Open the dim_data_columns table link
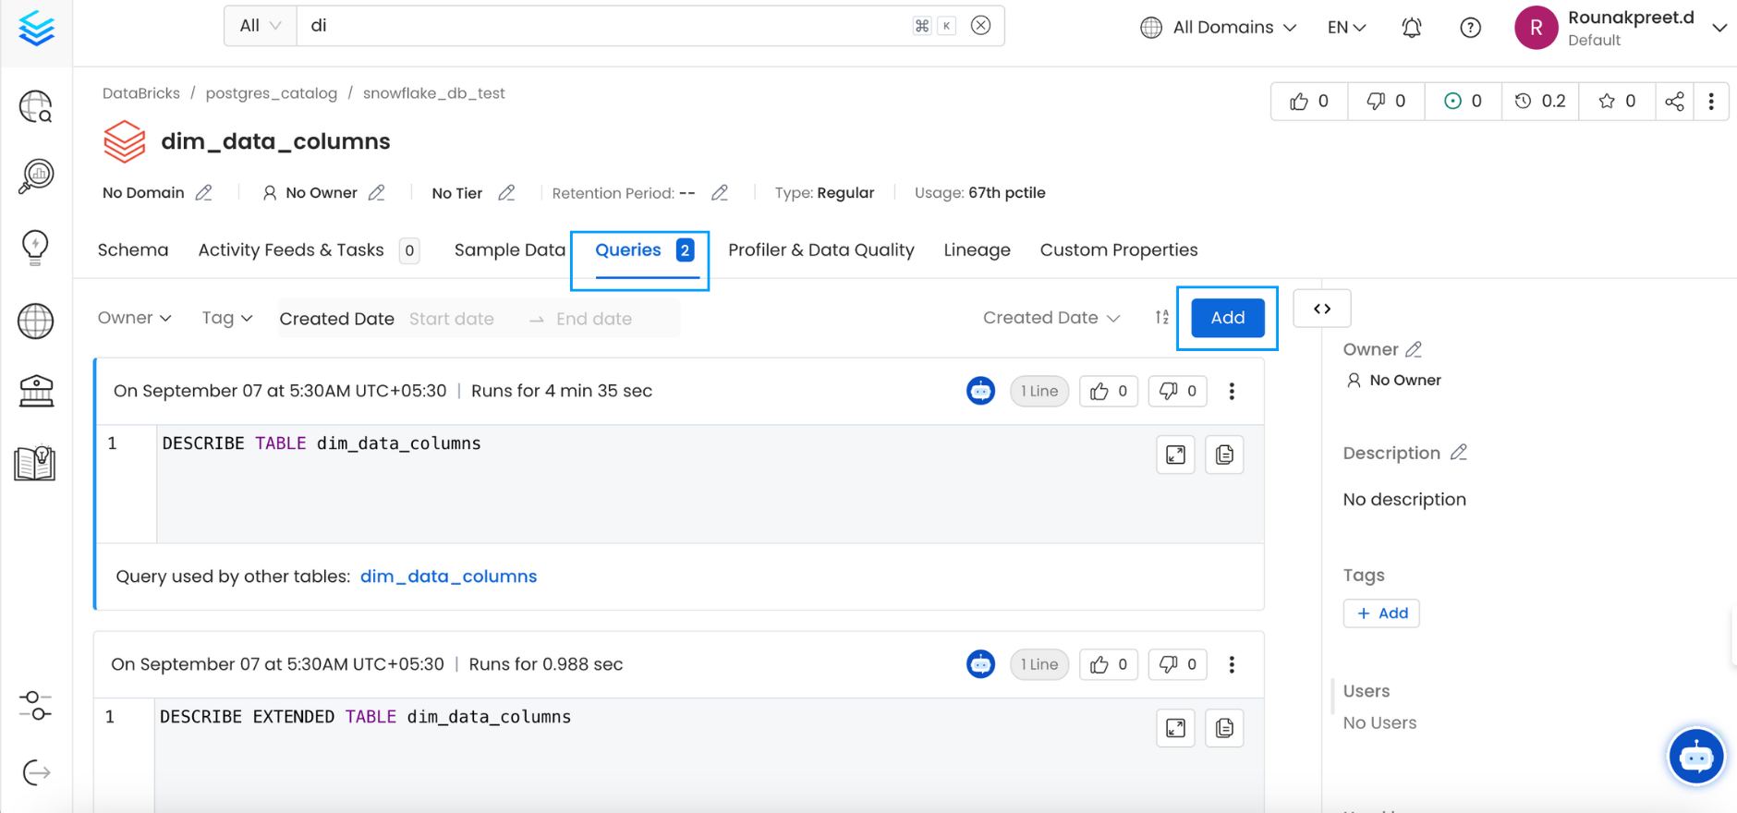The width and height of the screenshot is (1737, 813). (448, 576)
